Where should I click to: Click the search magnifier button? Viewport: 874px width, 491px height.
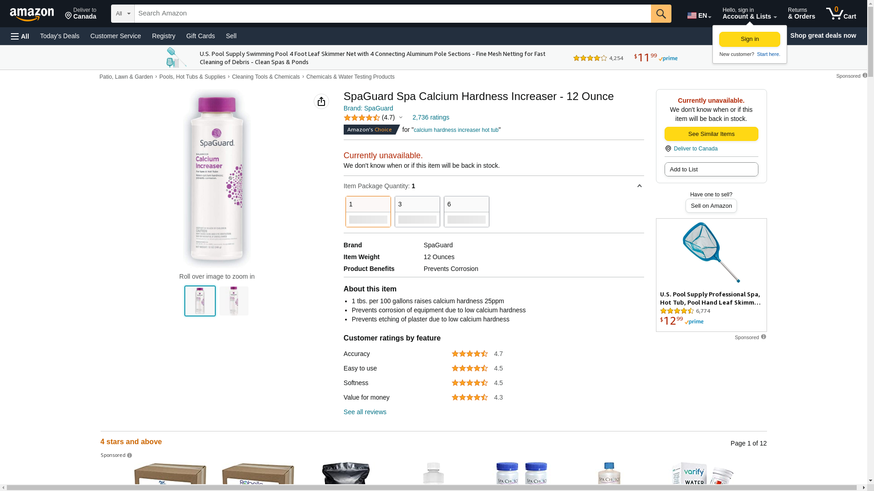pos(661,14)
